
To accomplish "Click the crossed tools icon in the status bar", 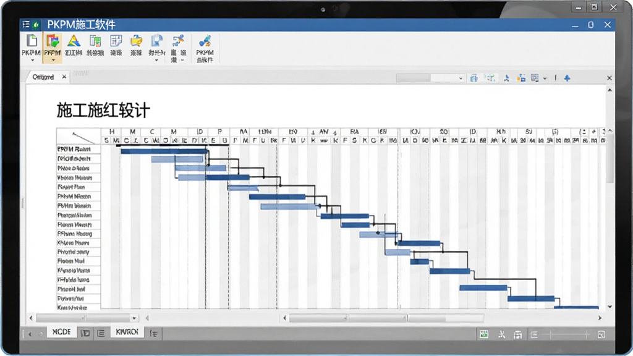I will (x=501, y=334).
